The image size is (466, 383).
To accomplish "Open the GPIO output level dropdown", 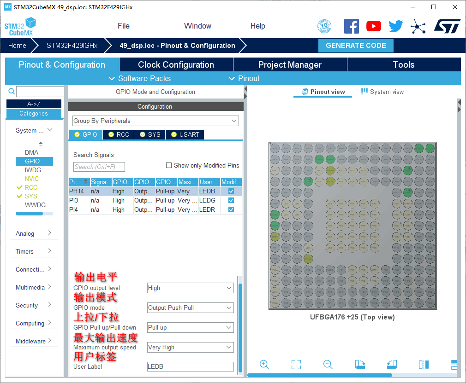I will point(190,288).
